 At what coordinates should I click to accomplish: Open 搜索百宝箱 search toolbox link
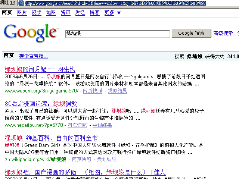[x=34, y=56]
